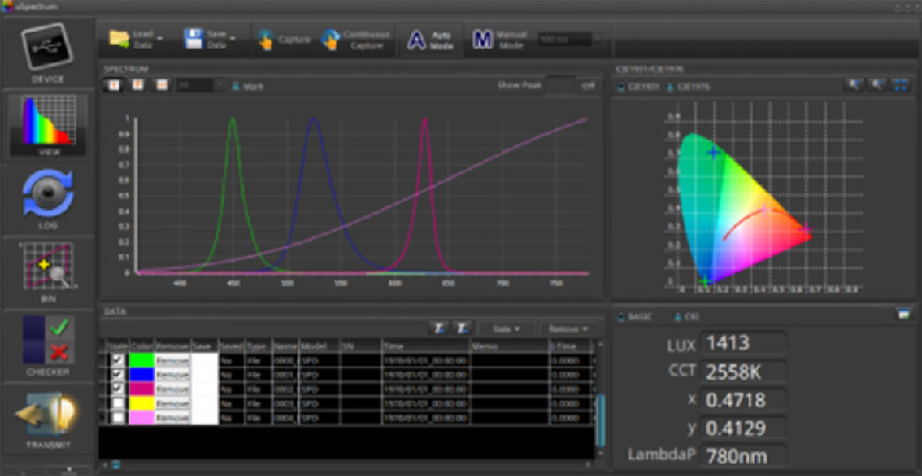The image size is (922, 476).
Task: Open the BIN chart icon
Action: coord(47,267)
